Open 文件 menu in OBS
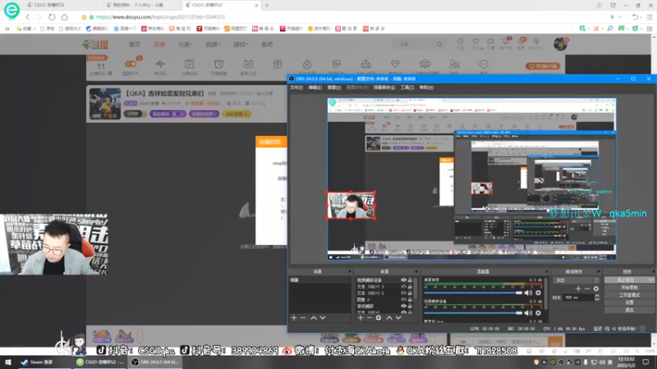 296,88
